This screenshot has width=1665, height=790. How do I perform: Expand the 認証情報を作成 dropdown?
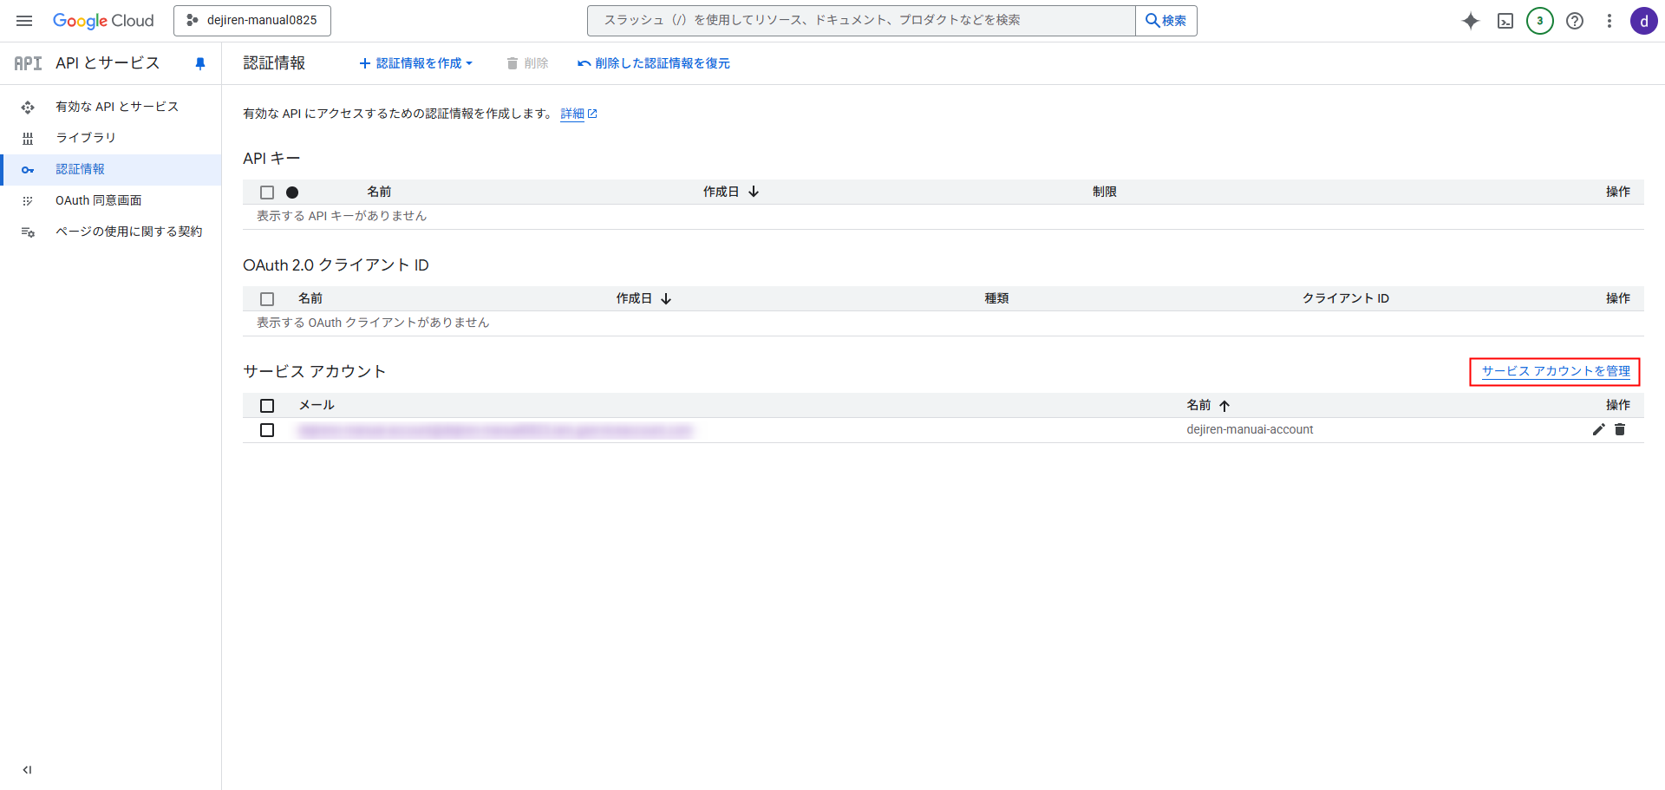(x=416, y=63)
